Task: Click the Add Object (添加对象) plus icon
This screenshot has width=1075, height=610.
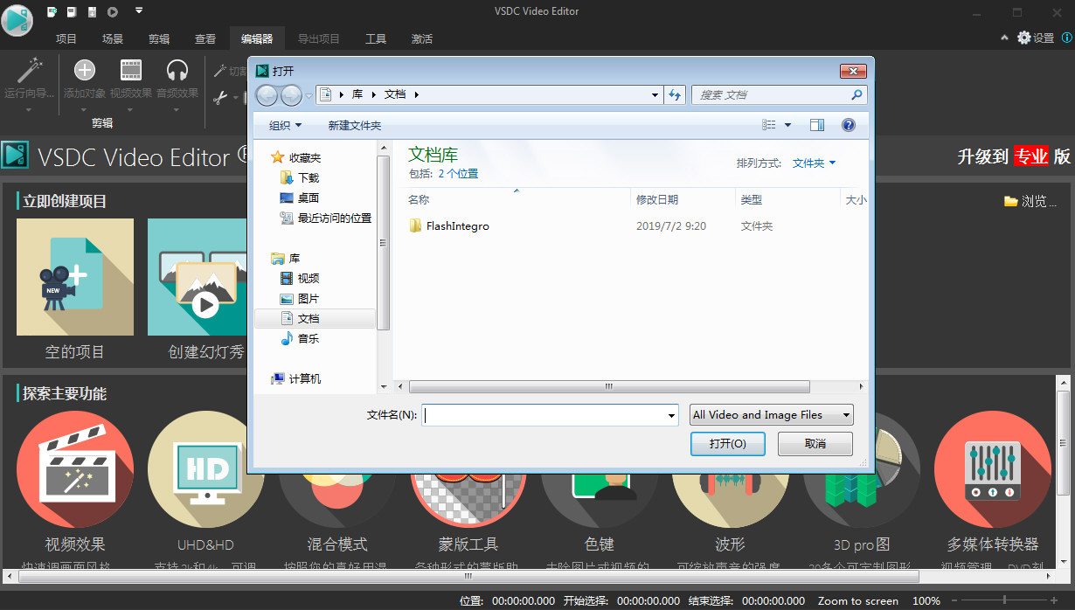Action: click(85, 71)
